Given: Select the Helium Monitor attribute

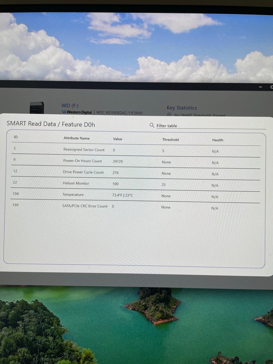Looking at the screenshot, I should pyautogui.click(x=76, y=183).
